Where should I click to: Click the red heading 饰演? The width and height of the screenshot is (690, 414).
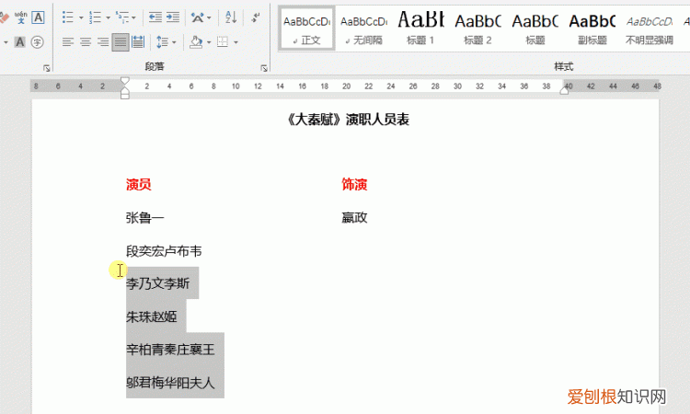click(x=354, y=184)
